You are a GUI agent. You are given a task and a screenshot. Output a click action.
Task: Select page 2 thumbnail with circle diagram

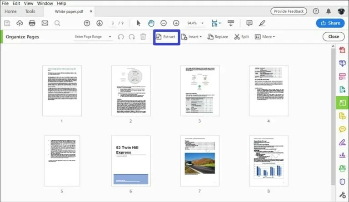(x=131, y=91)
